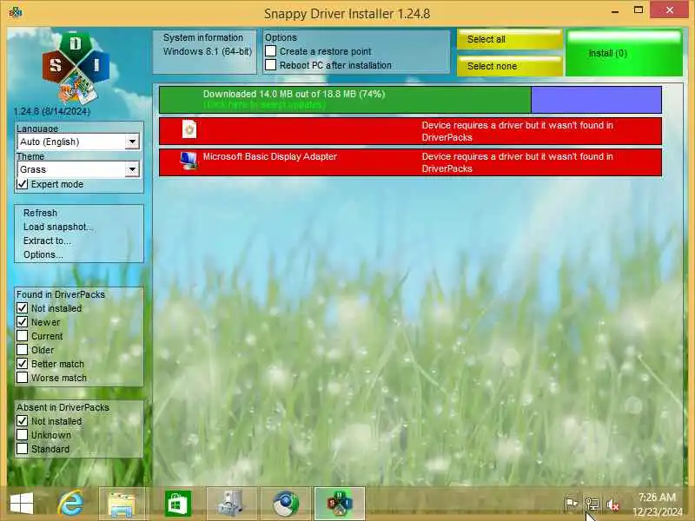Image resolution: width=695 pixels, height=521 pixels.
Task: Check the Current drivers checkbox
Action: [x=23, y=336]
